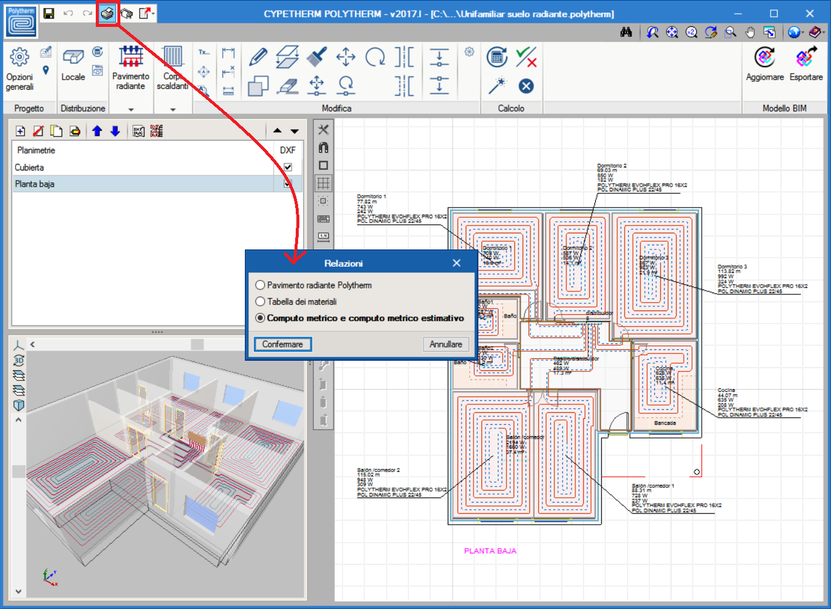Open the globe language dropdown
831x609 pixels.
(x=796, y=32)
